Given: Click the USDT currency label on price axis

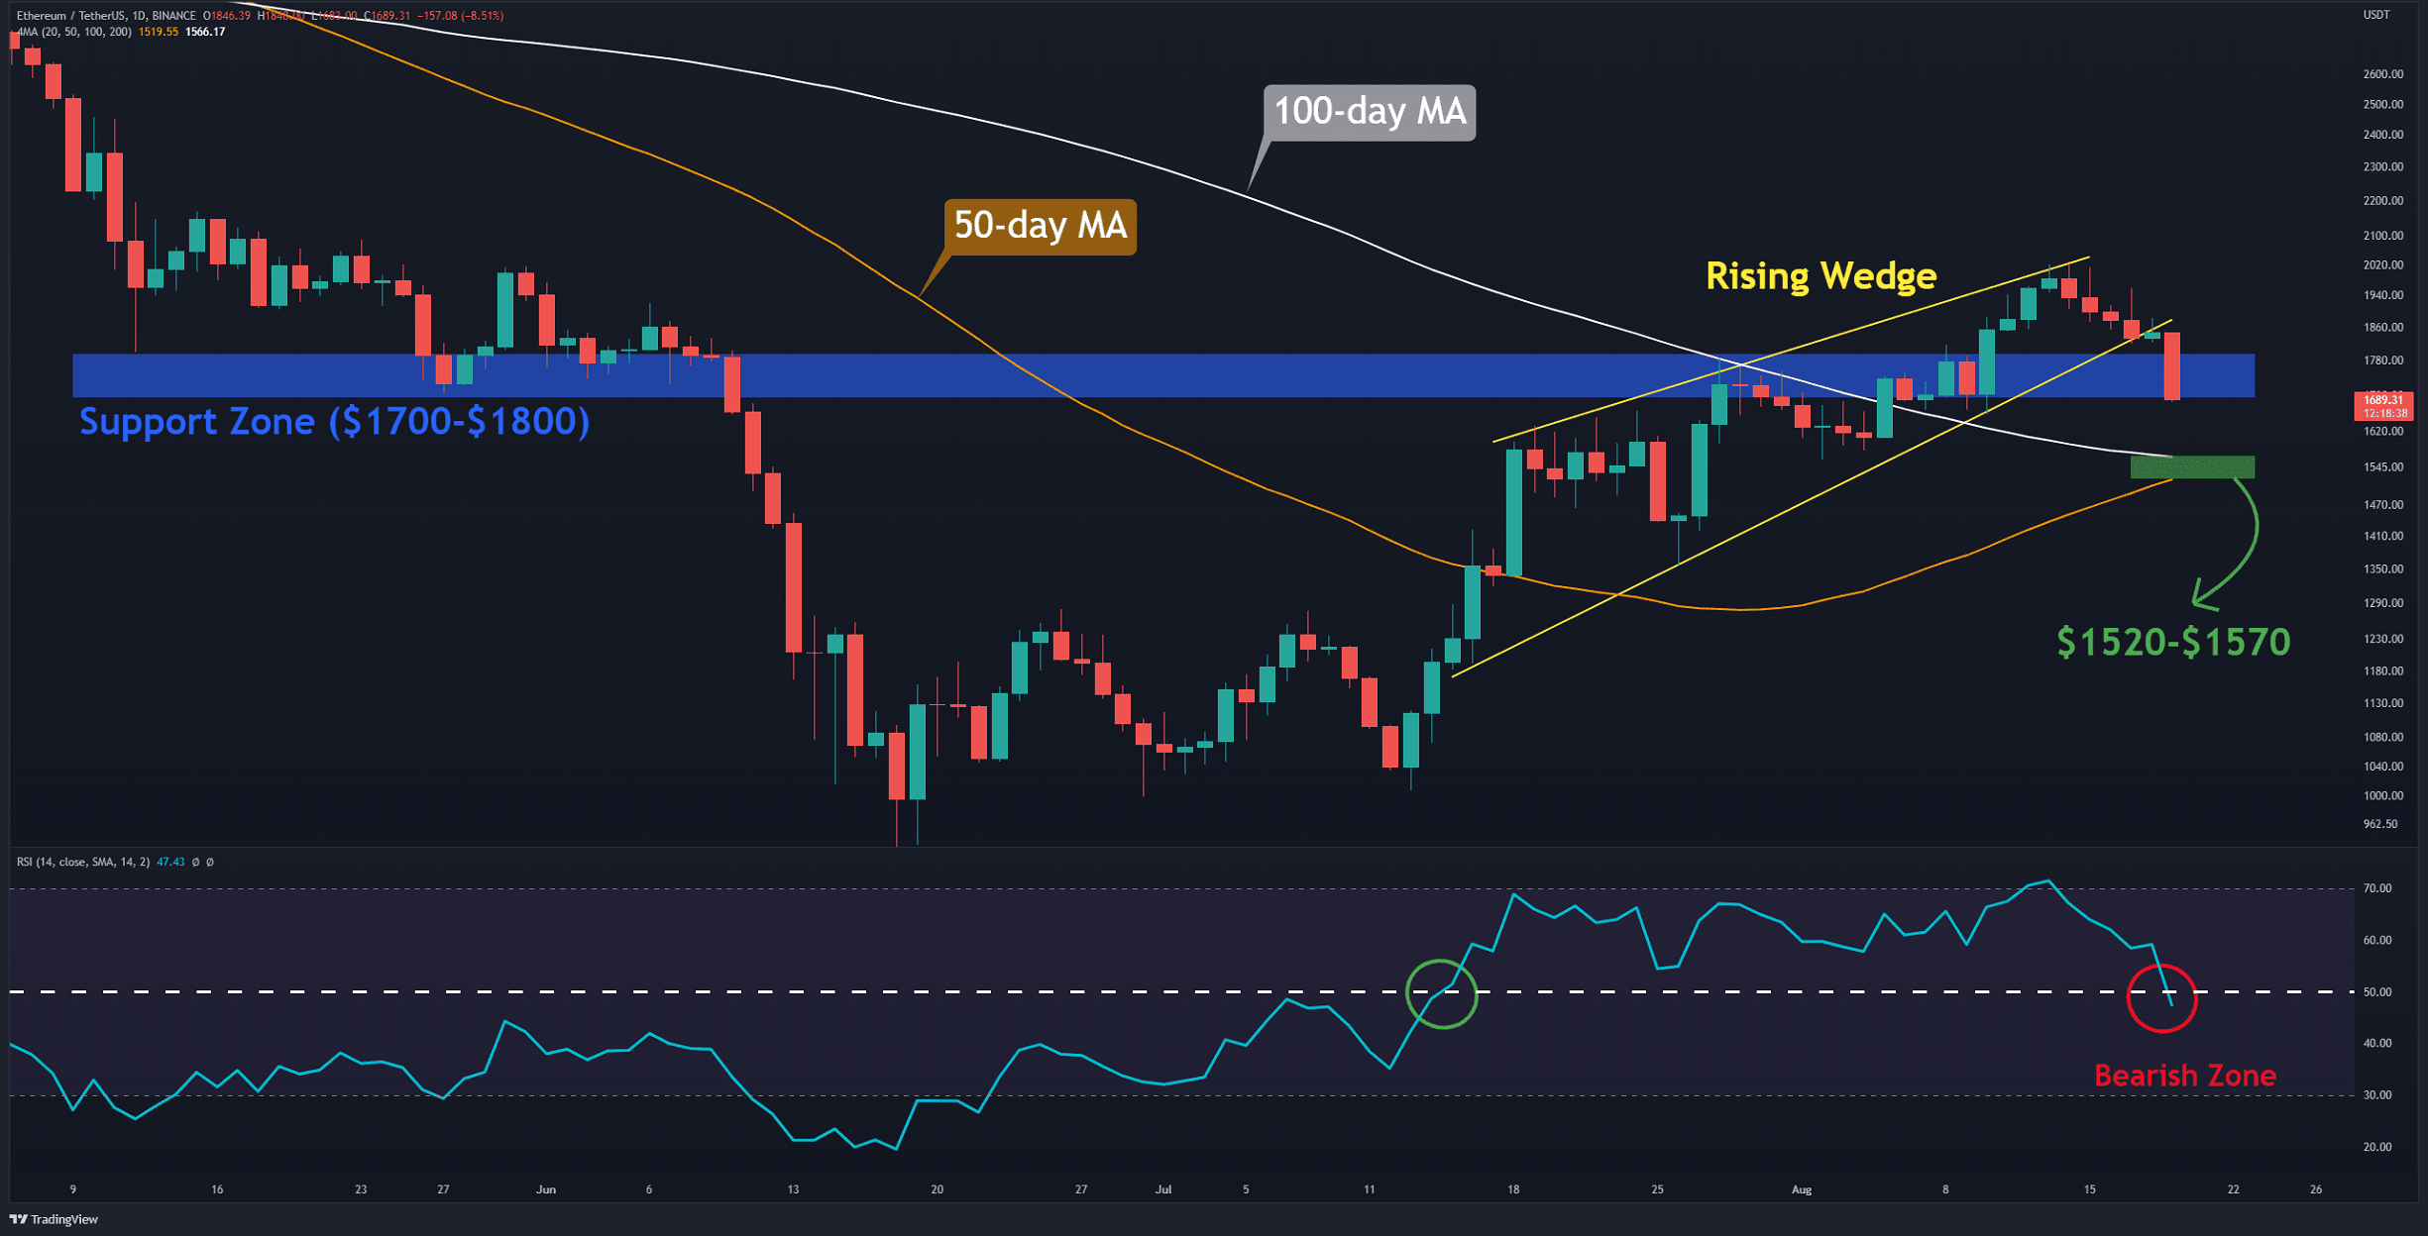Looking at the screenshot, I should (x=2376, y=15).
